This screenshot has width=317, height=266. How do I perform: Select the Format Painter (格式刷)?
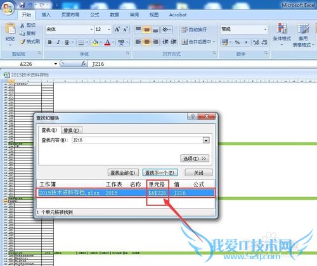(x=30, y=42)
